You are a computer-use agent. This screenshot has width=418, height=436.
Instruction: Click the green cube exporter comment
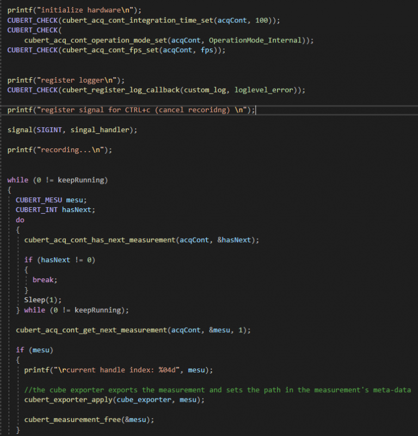217,390
